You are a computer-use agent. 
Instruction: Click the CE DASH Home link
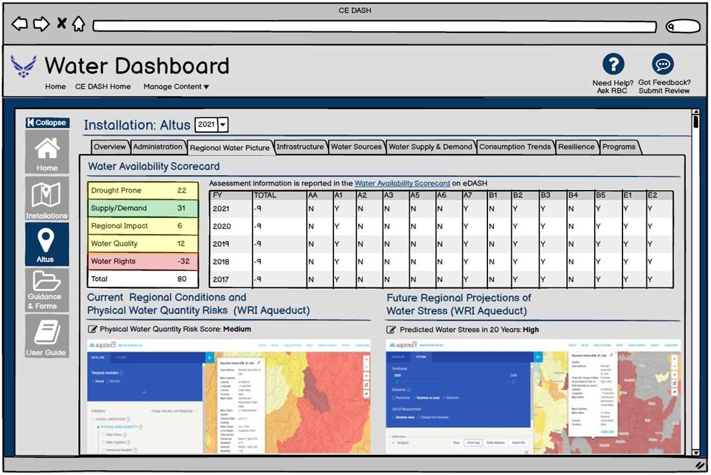(103, 87)
